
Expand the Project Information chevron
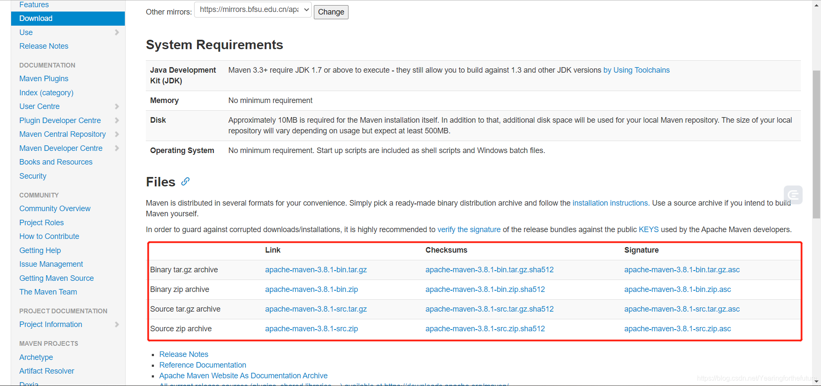117,324
